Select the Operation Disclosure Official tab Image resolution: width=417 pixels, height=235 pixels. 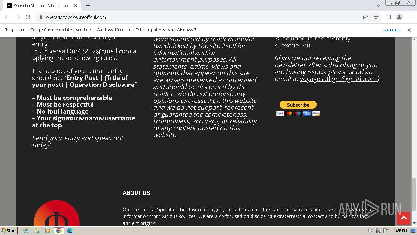coord(41,6)
